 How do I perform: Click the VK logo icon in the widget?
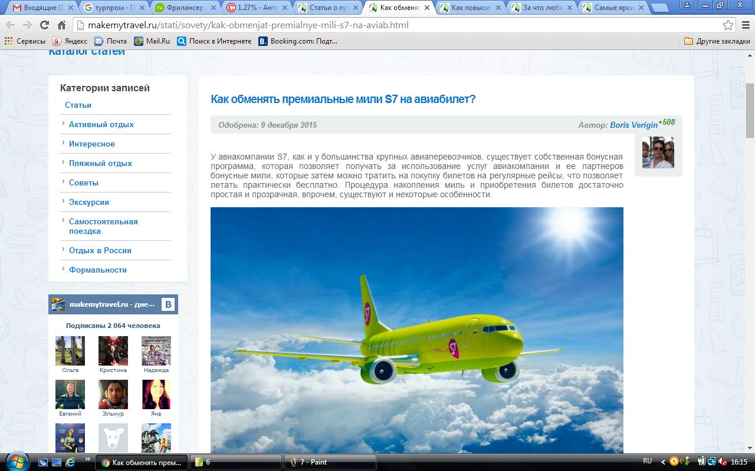pos(169,304)
